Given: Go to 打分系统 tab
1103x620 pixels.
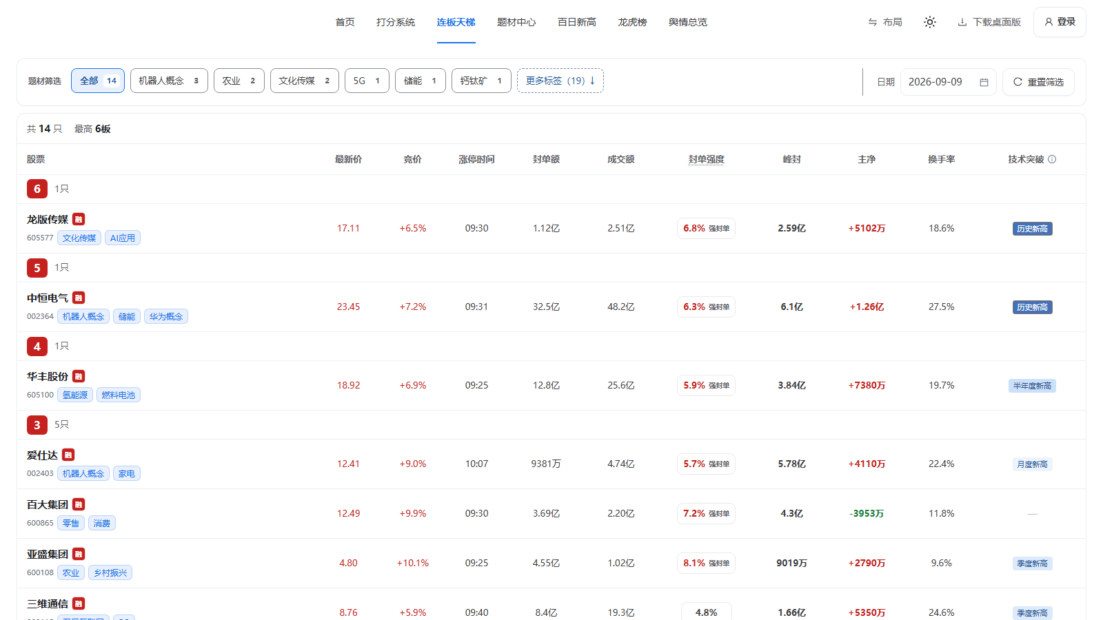Looking at the screenshot, I should 396,22.
